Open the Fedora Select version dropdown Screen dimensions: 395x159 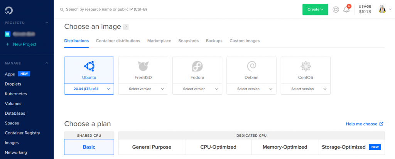[x=197, y=89]
